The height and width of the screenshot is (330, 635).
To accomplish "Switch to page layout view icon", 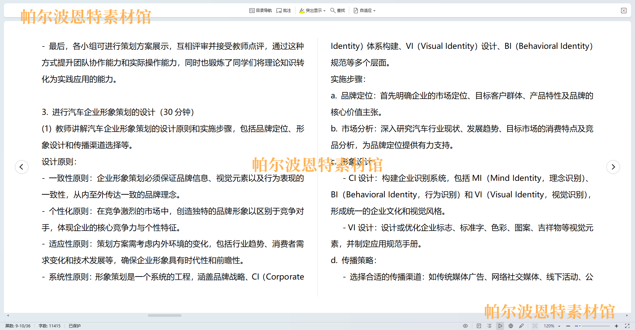I will [x=479, y=326].
